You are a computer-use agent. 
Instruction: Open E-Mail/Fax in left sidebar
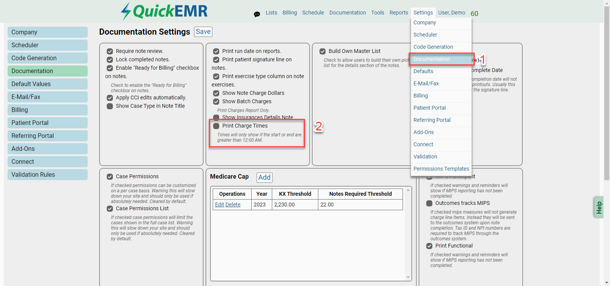point(48,97)
